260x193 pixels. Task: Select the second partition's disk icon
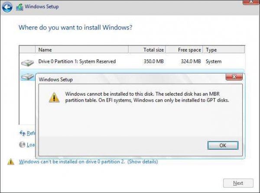28,77
